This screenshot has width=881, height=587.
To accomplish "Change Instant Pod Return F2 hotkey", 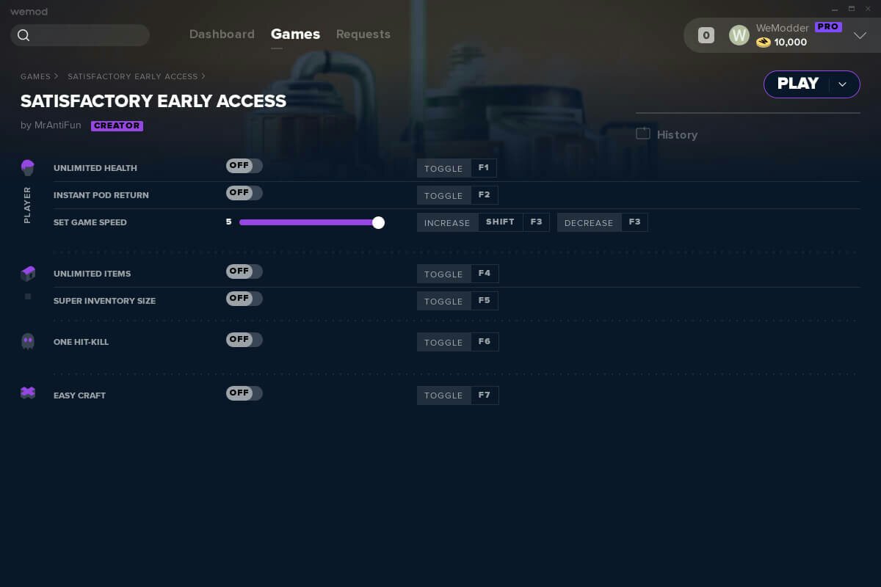I will click(485, 195).
